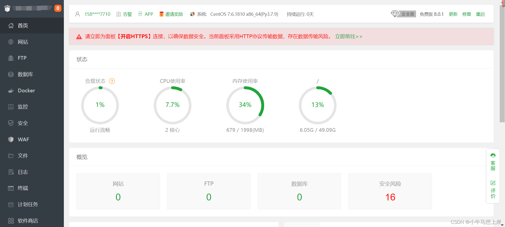
Task: Click the WAF shield icon
Action: point(11,139)
